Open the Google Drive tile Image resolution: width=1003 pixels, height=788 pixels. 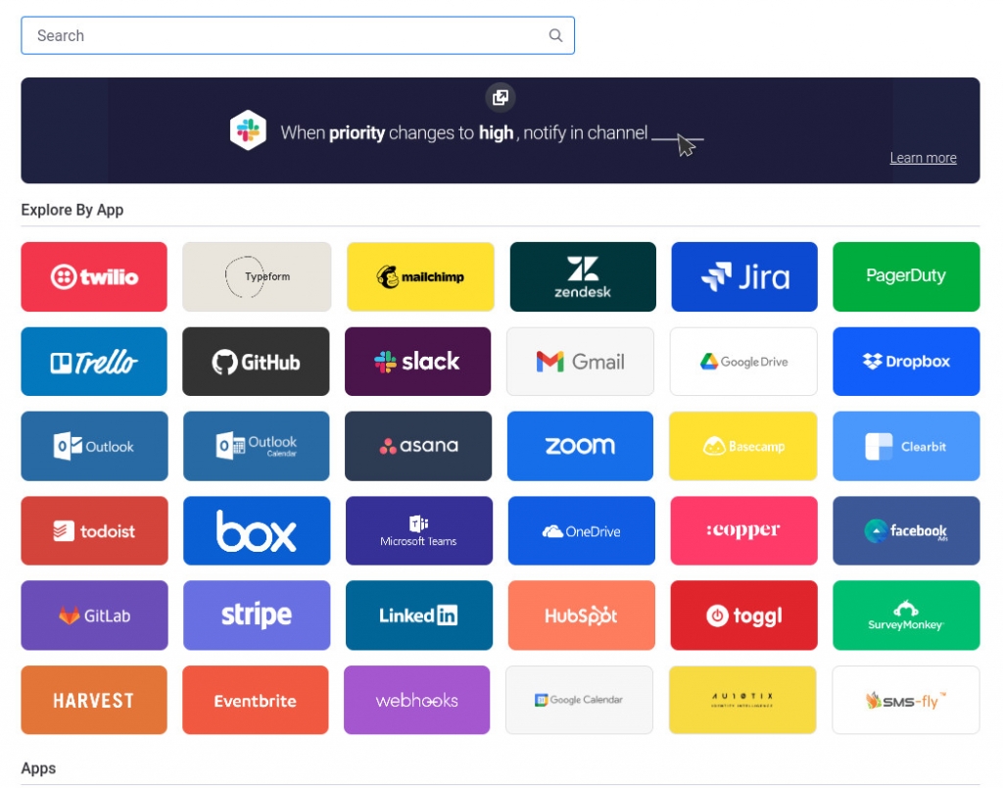point(743,362)
